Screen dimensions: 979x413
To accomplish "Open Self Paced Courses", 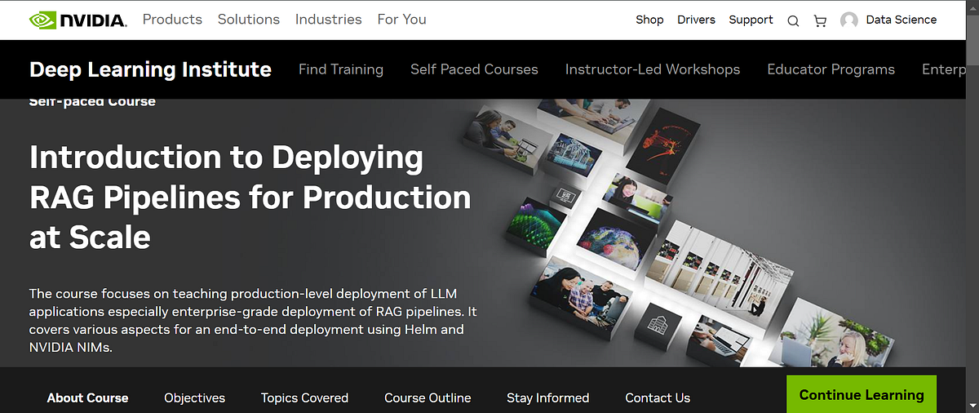I will (474, 69).
